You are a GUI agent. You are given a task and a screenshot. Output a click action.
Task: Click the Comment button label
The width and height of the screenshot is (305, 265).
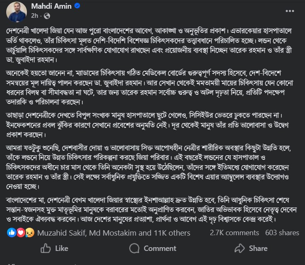[160, 248]
